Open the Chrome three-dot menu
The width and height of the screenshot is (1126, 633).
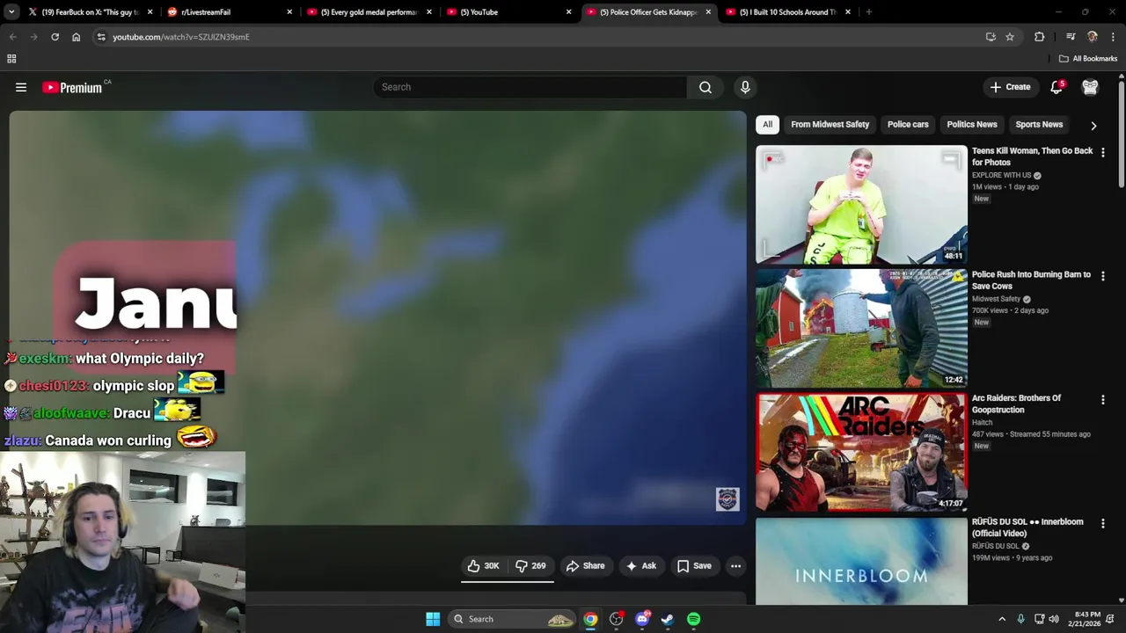point(1113,37)
